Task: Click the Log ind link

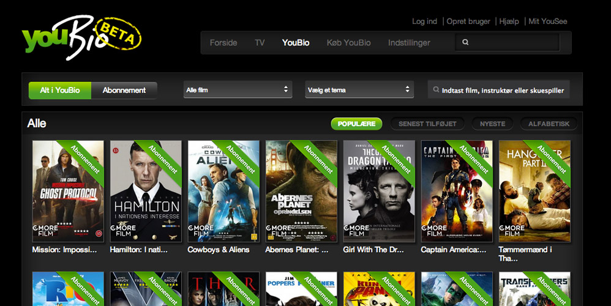Action: coord(425,21)
